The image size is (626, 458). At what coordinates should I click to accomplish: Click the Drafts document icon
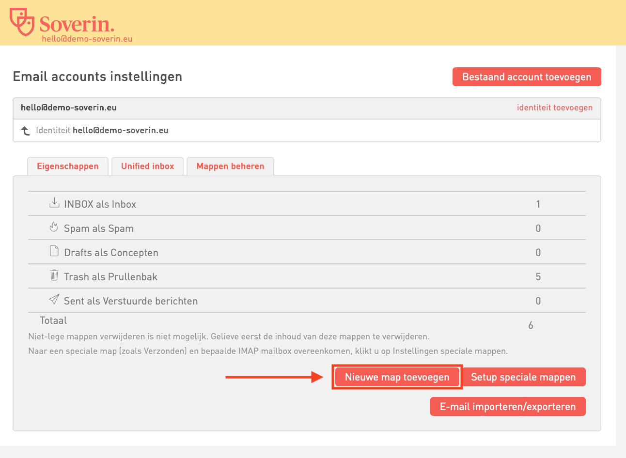pos(54,251)
